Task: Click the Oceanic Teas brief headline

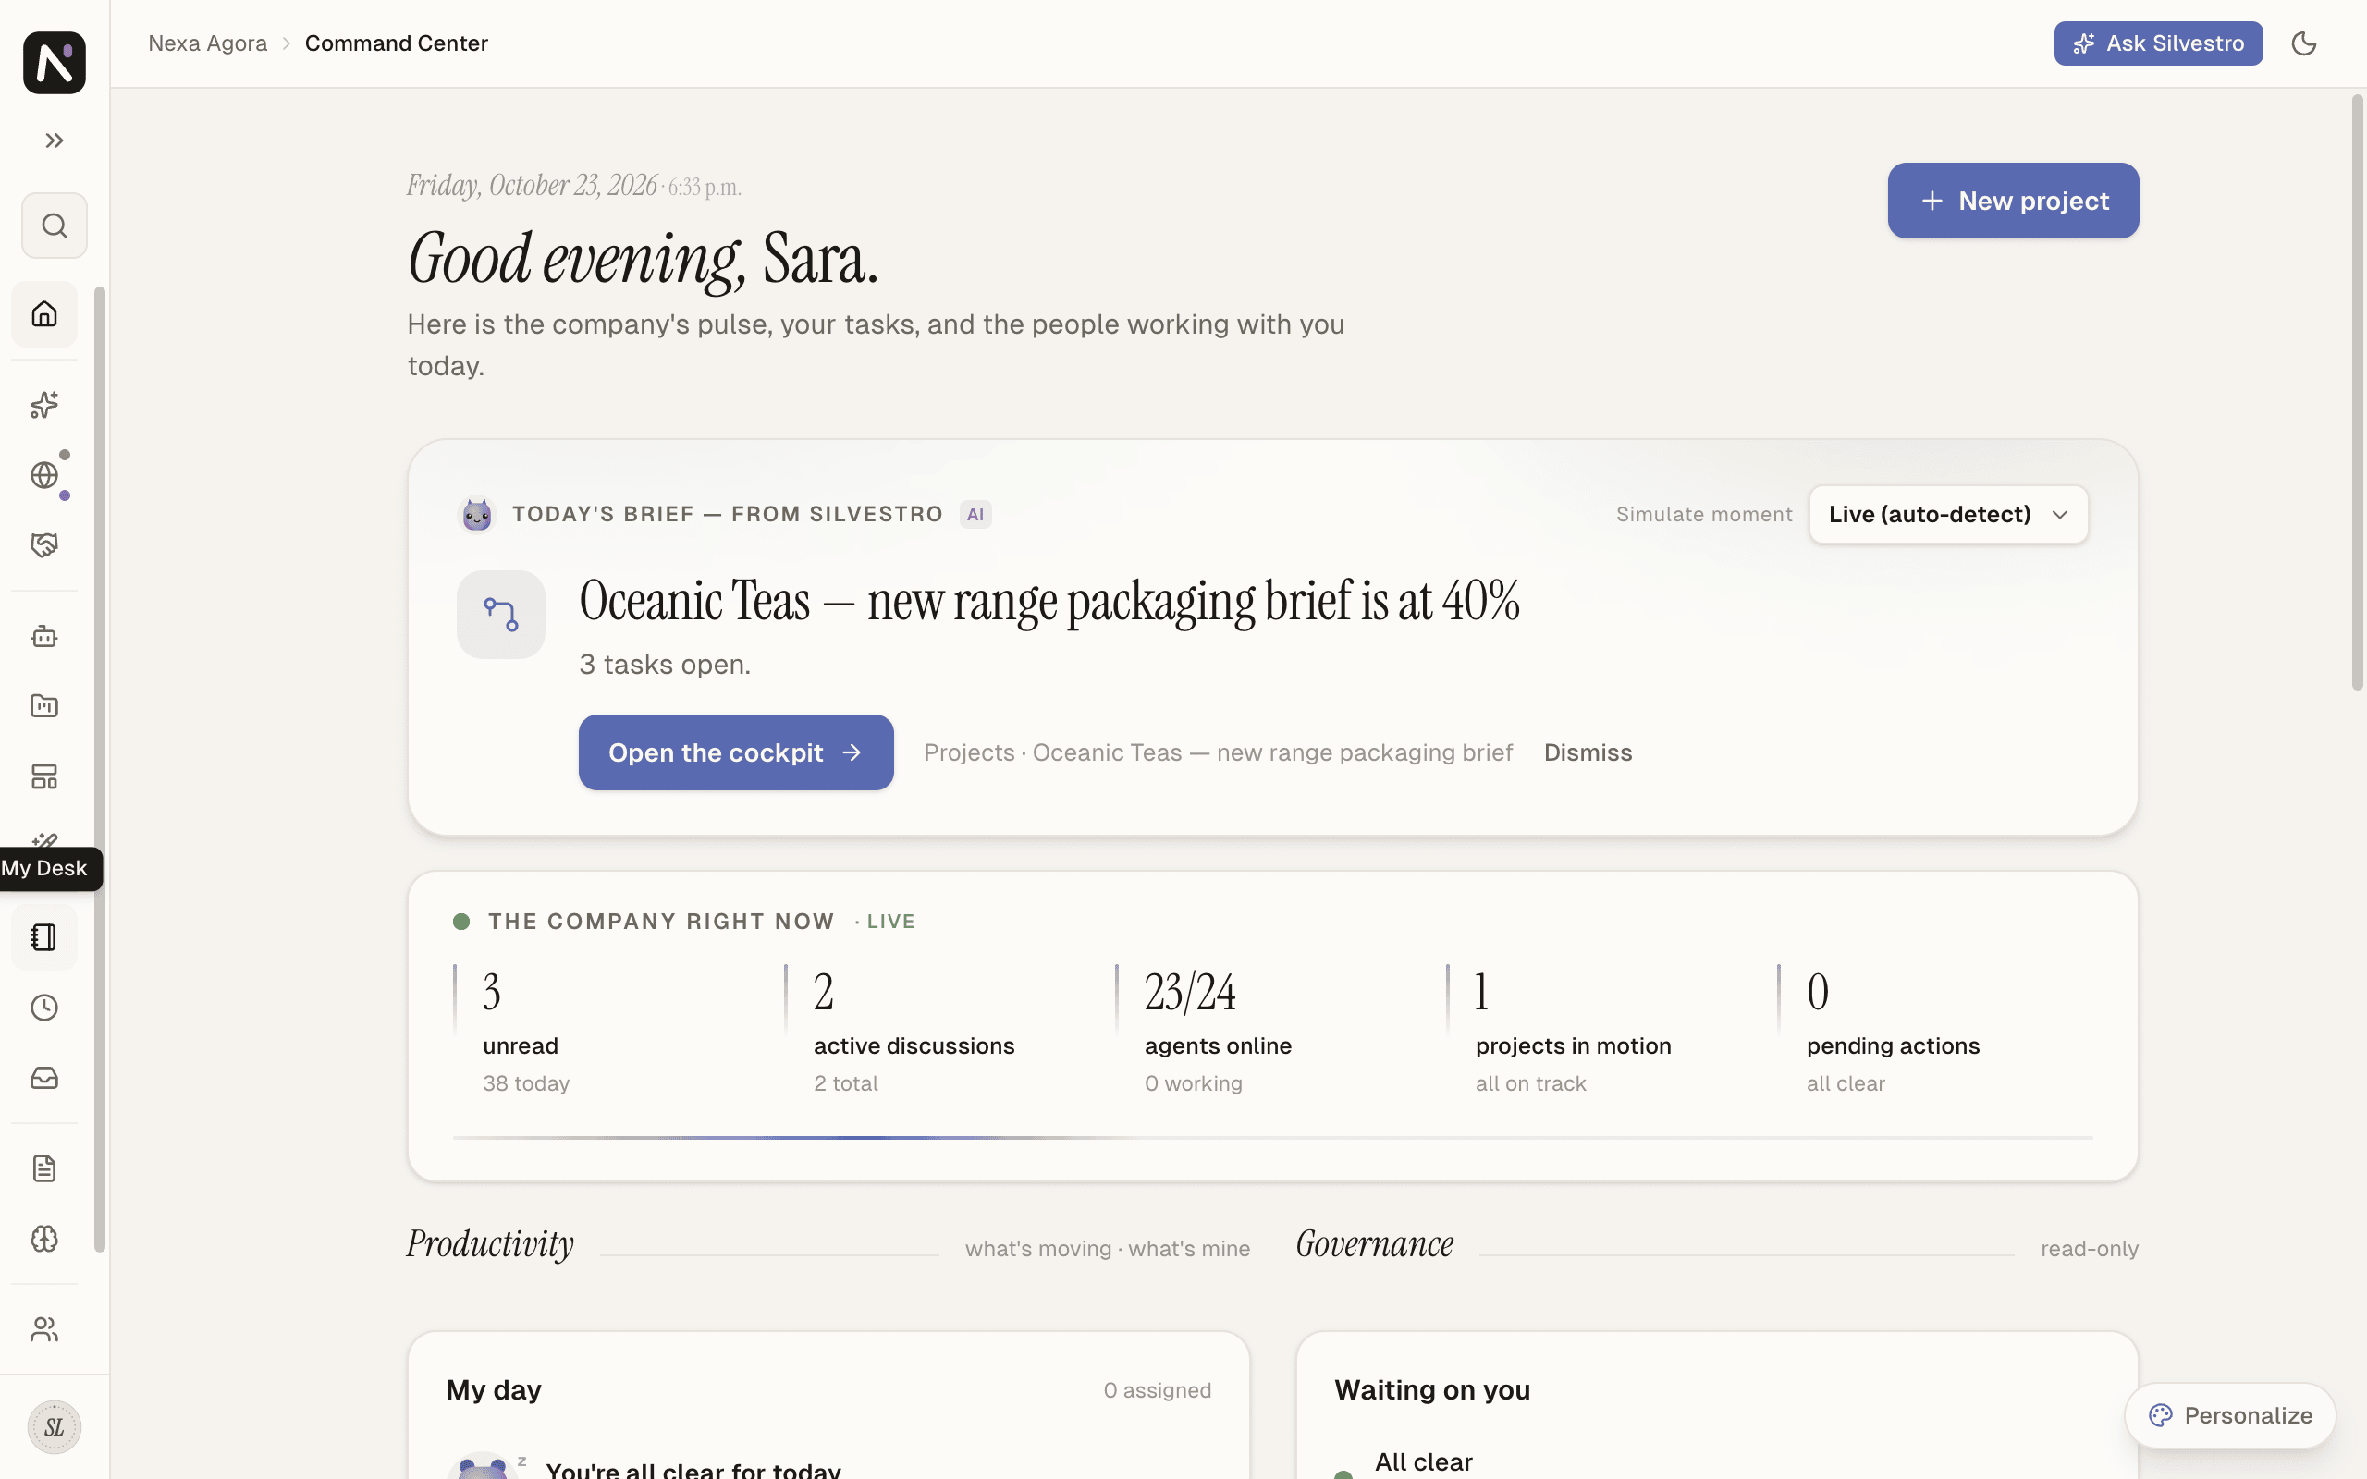Action: pos(1049,601)
